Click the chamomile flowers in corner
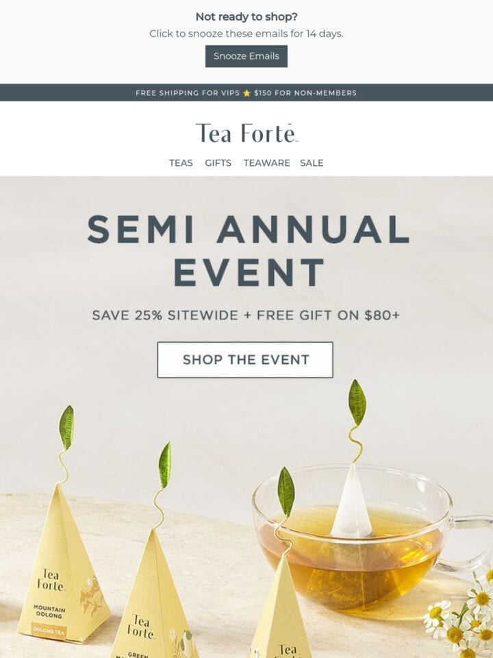 click(x=461, y=613)
